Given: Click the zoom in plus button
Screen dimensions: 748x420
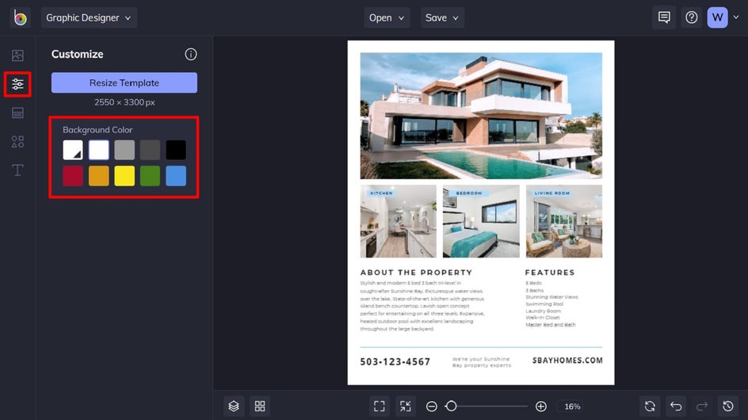Looking at the screenshot, I should [x=541, y=406].
